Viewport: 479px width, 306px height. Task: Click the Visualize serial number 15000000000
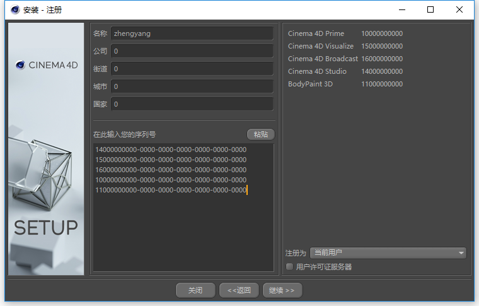382,46
